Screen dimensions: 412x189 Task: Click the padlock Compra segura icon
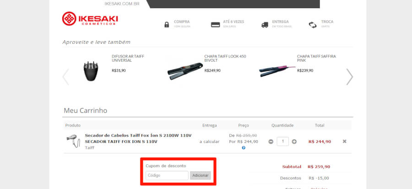[x=167, y=25]
